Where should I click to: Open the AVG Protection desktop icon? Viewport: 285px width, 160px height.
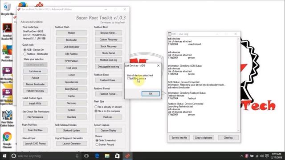(x=7, y=53)
